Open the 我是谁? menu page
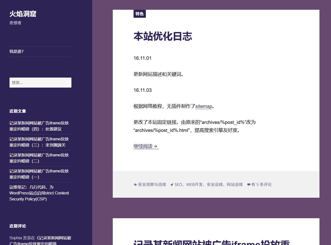 pyautogui.click(x=16, y=51)
